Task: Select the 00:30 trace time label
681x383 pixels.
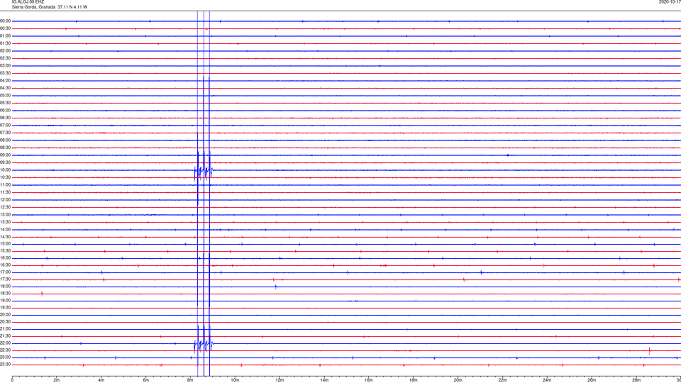Action: [5, 28]
